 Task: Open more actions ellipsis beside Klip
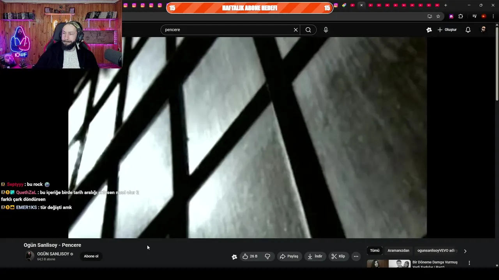[x=356, y=256]
